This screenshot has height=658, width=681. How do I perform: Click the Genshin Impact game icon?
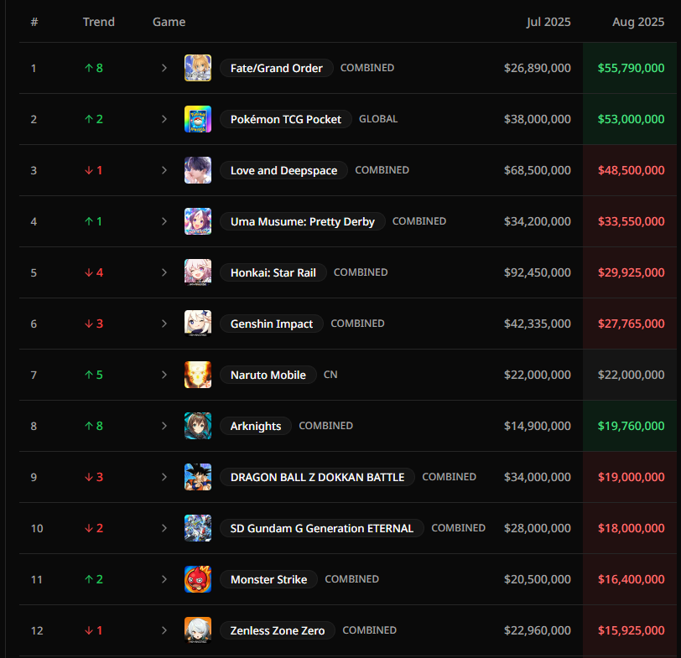[x=198, y=324]
